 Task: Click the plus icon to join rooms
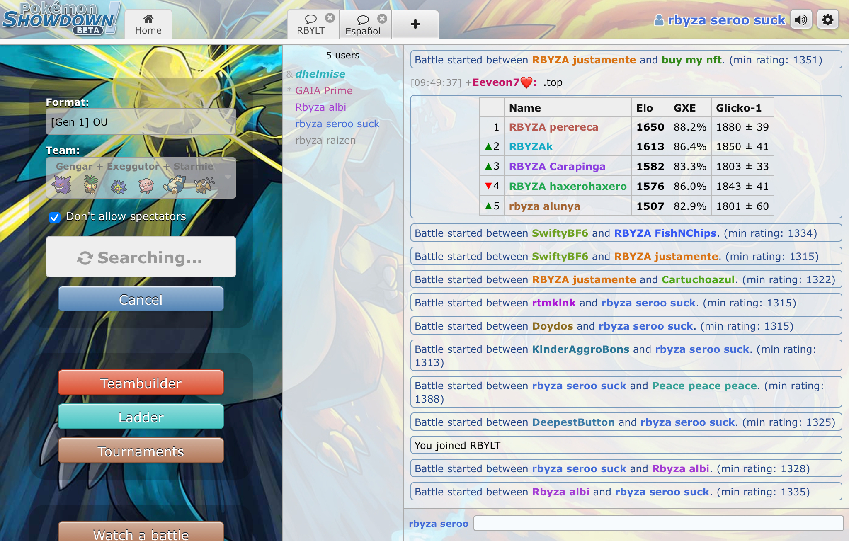click(415, 24)
